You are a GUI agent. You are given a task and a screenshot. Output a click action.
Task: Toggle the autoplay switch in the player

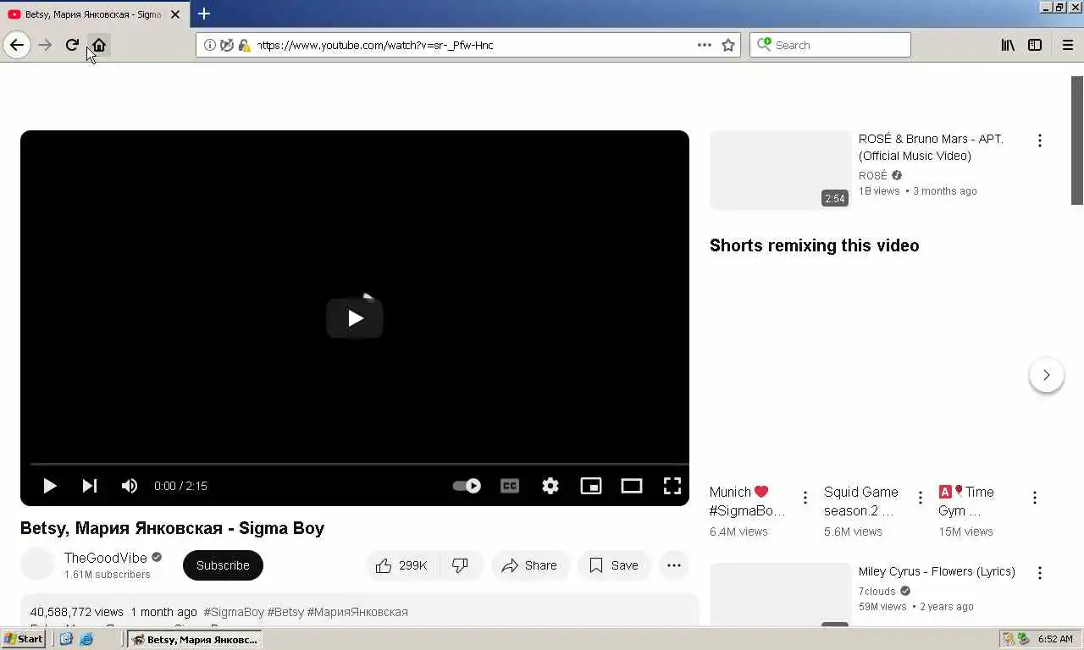pos(467,486)
